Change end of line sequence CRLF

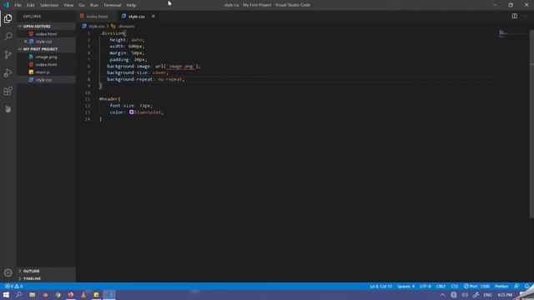coord(441,286)
